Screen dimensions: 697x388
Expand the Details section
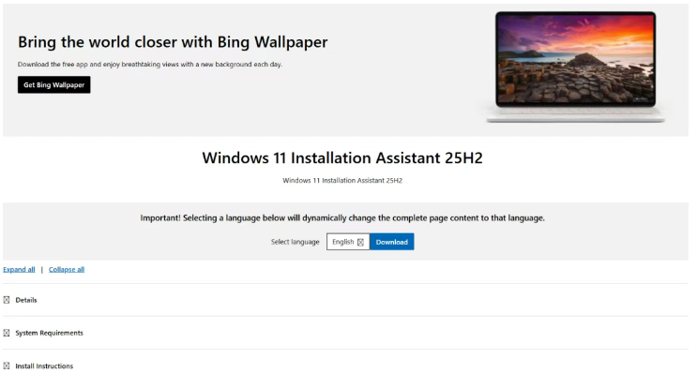tap(26, 300)
